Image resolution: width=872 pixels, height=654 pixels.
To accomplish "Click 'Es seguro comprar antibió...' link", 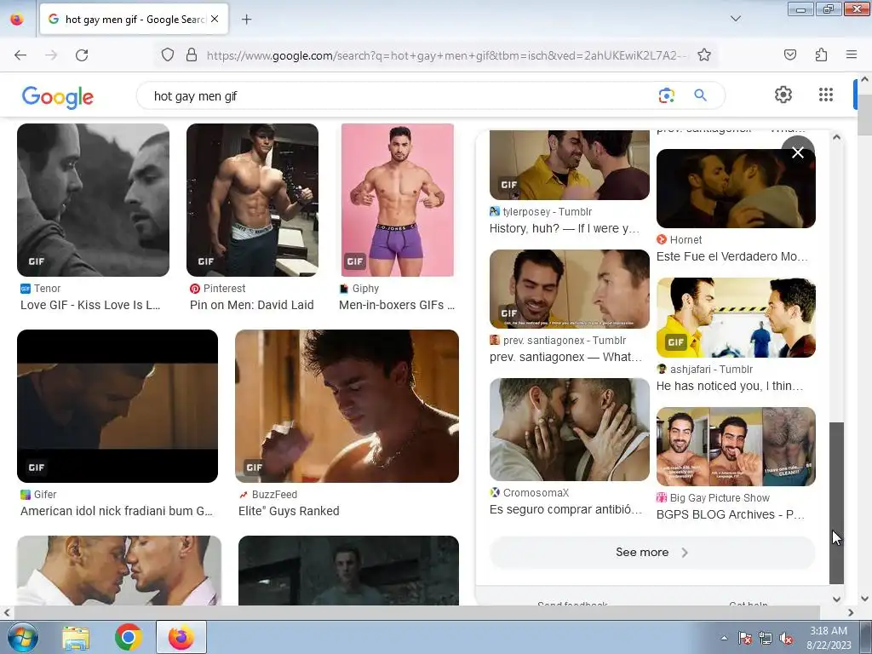I will (x=565, y=509).
